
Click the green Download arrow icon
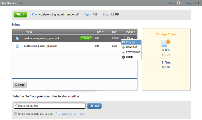(123, 47)
